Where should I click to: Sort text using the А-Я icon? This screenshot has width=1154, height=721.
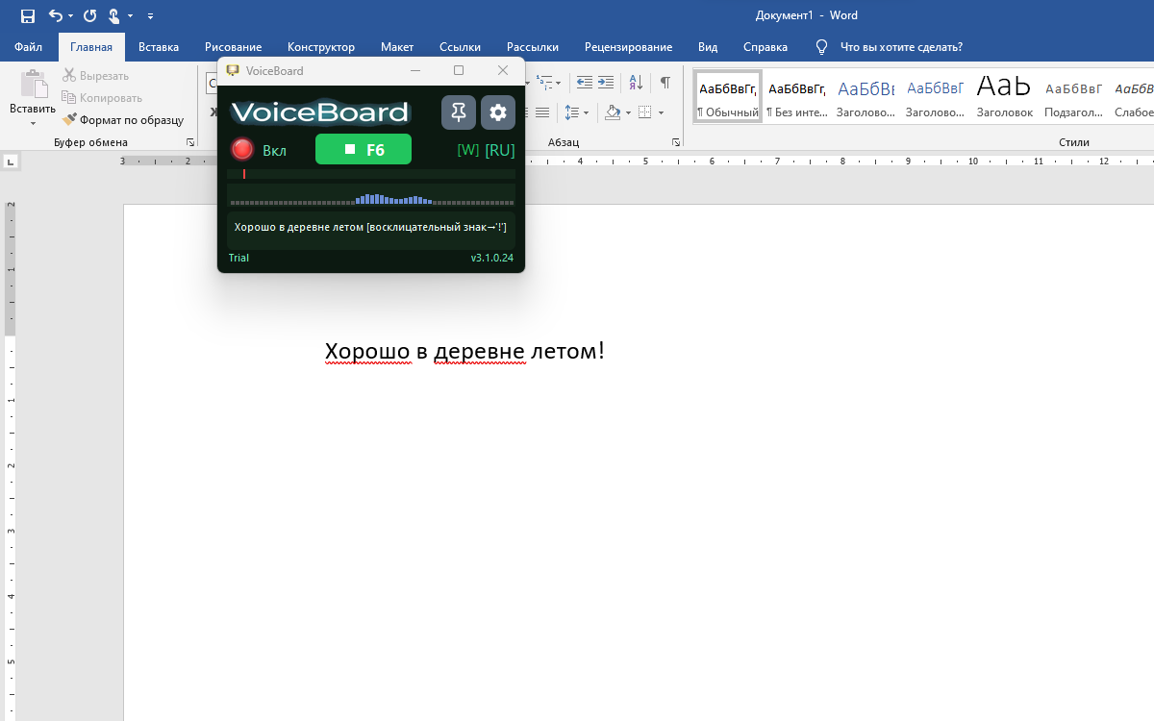click(x=635, y=83)
